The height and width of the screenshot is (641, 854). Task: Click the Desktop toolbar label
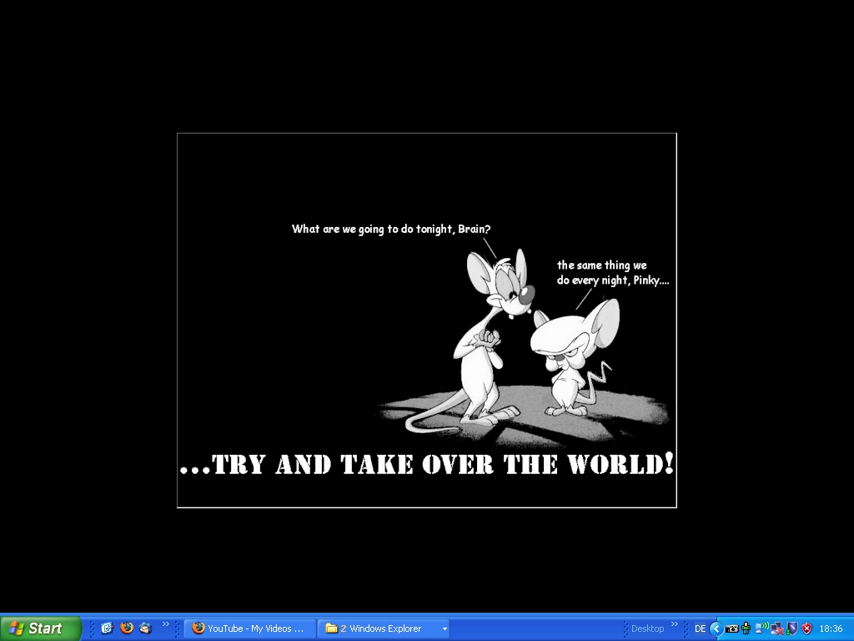(x=647, y=628)
